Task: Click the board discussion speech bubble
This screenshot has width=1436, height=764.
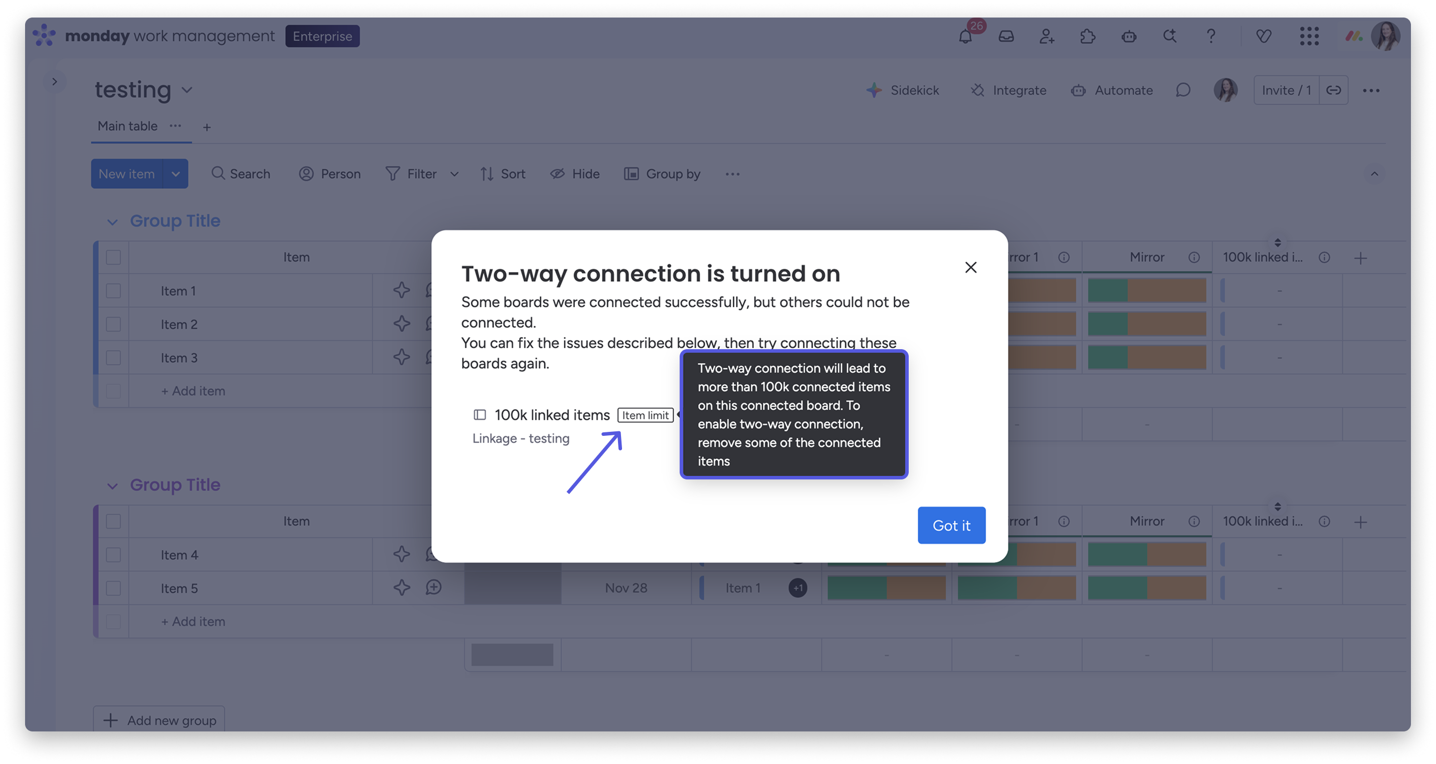Action: (x=1183, y=90)
